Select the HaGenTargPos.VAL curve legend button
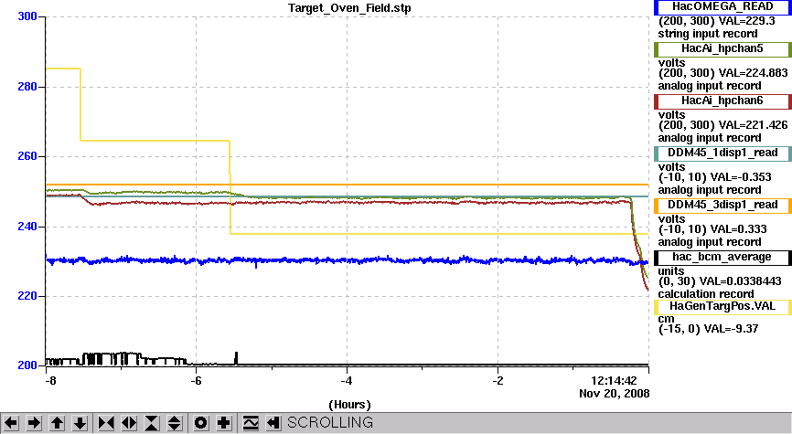Image resolution: width=792 pixels, height=434 pixels. coord(722,307)
